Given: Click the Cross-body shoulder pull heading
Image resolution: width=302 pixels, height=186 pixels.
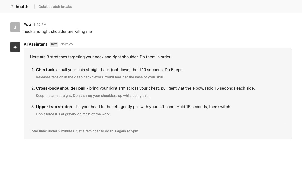Looking at the screenshot, I should coord(61,88).
